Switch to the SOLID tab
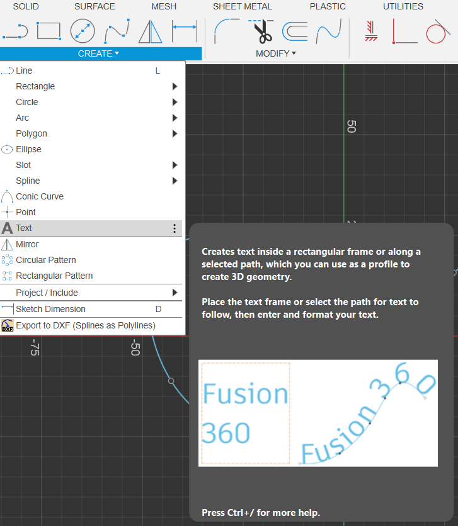 [26, 6]
